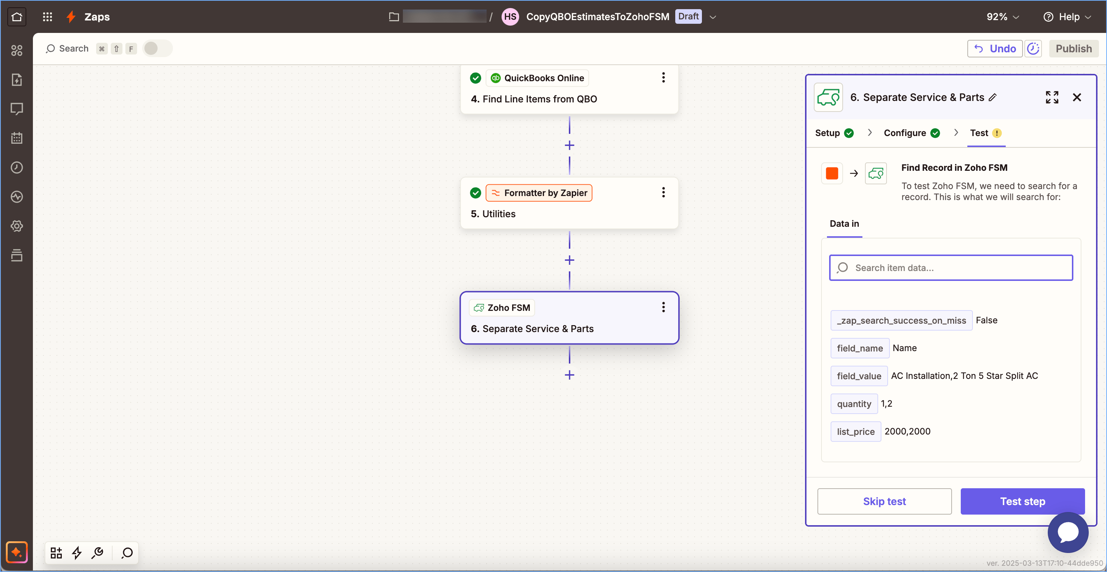The image size is (1107, 572).
Task: Click the AI sparkle icon bottom left
Action: (17, 552)
